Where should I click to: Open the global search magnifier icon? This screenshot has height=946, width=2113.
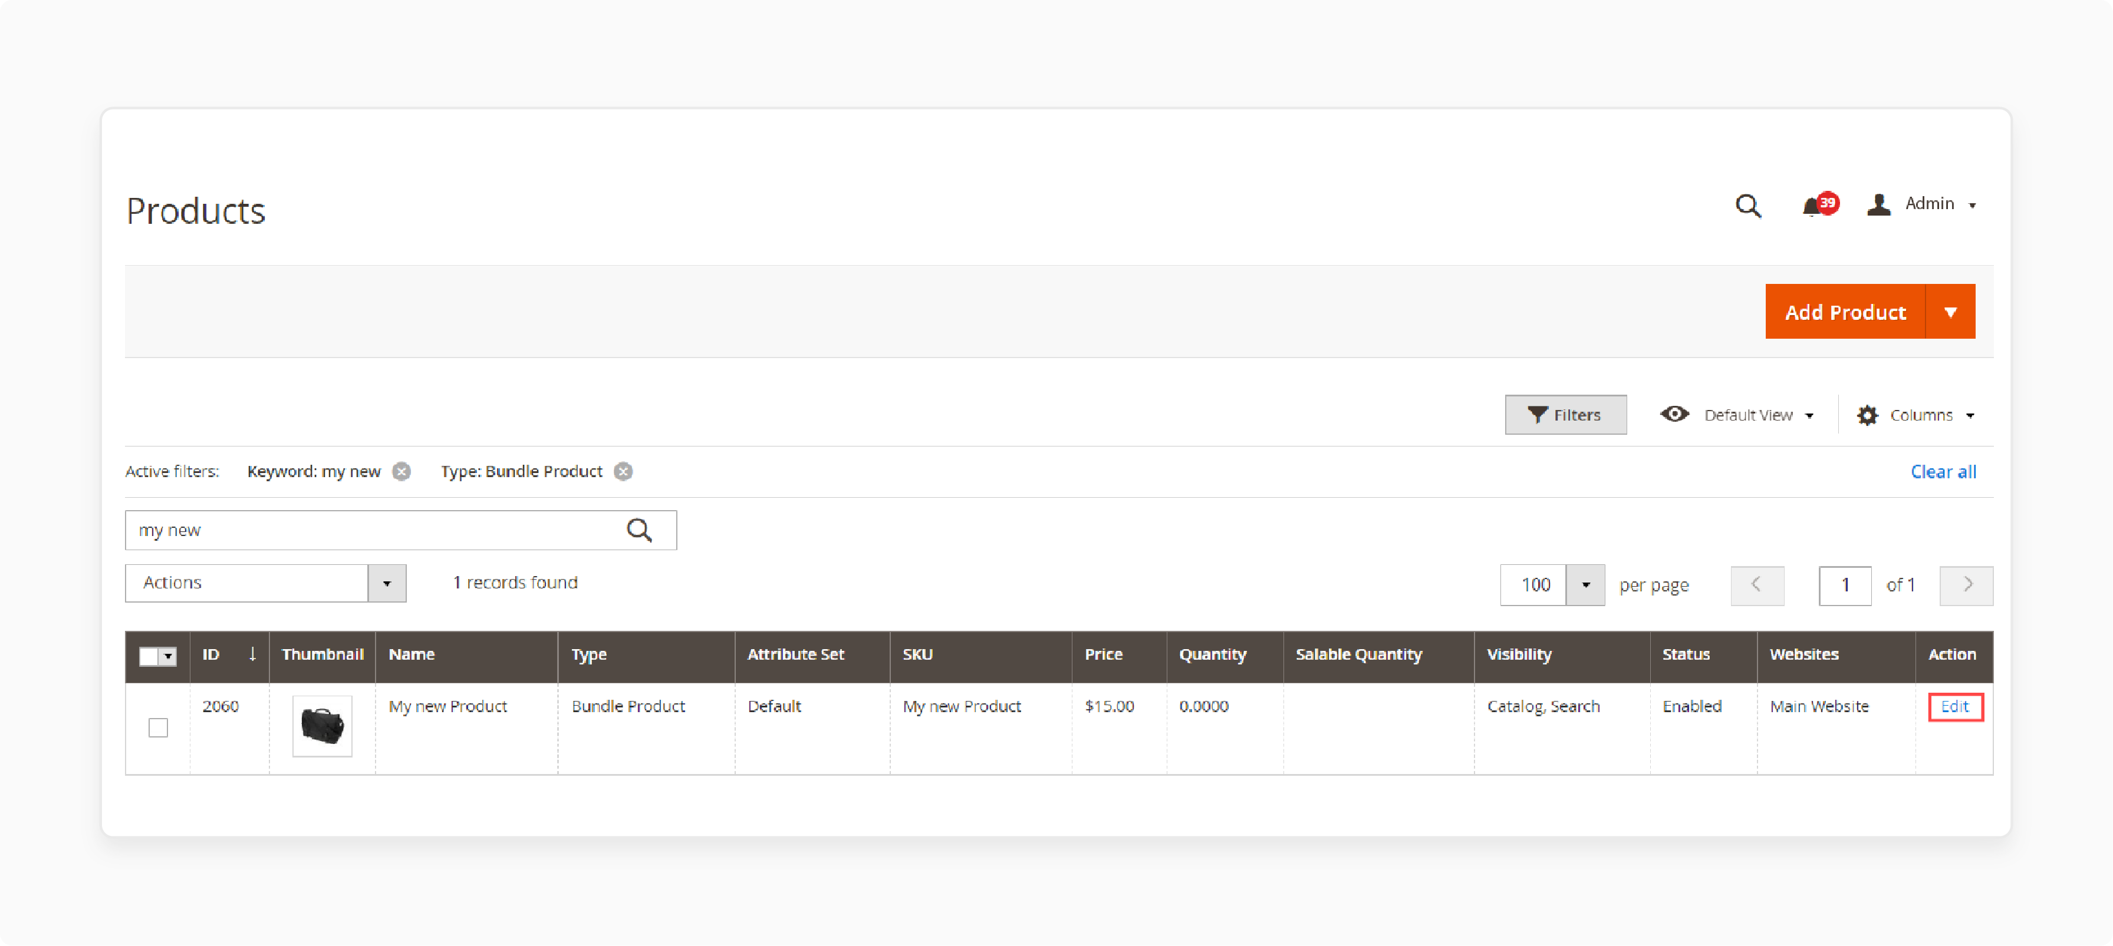[x=1748, y=205]
